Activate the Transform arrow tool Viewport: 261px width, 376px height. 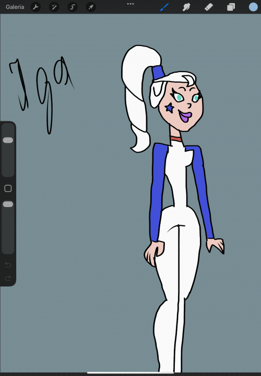tap(91, 7)
